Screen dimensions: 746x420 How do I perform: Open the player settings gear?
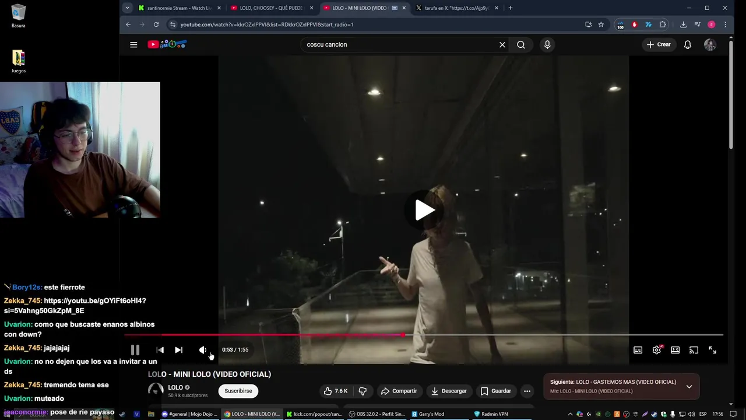tap(657, 350)
